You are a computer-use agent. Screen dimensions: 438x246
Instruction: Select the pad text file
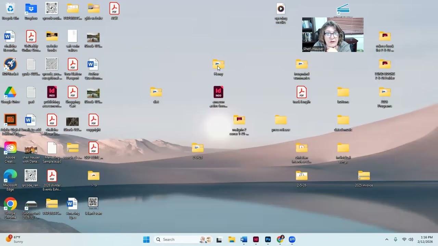pos(31,95)
